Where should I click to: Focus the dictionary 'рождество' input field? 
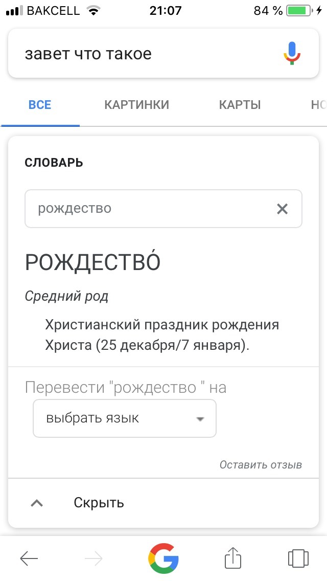[x=163, y=209]
